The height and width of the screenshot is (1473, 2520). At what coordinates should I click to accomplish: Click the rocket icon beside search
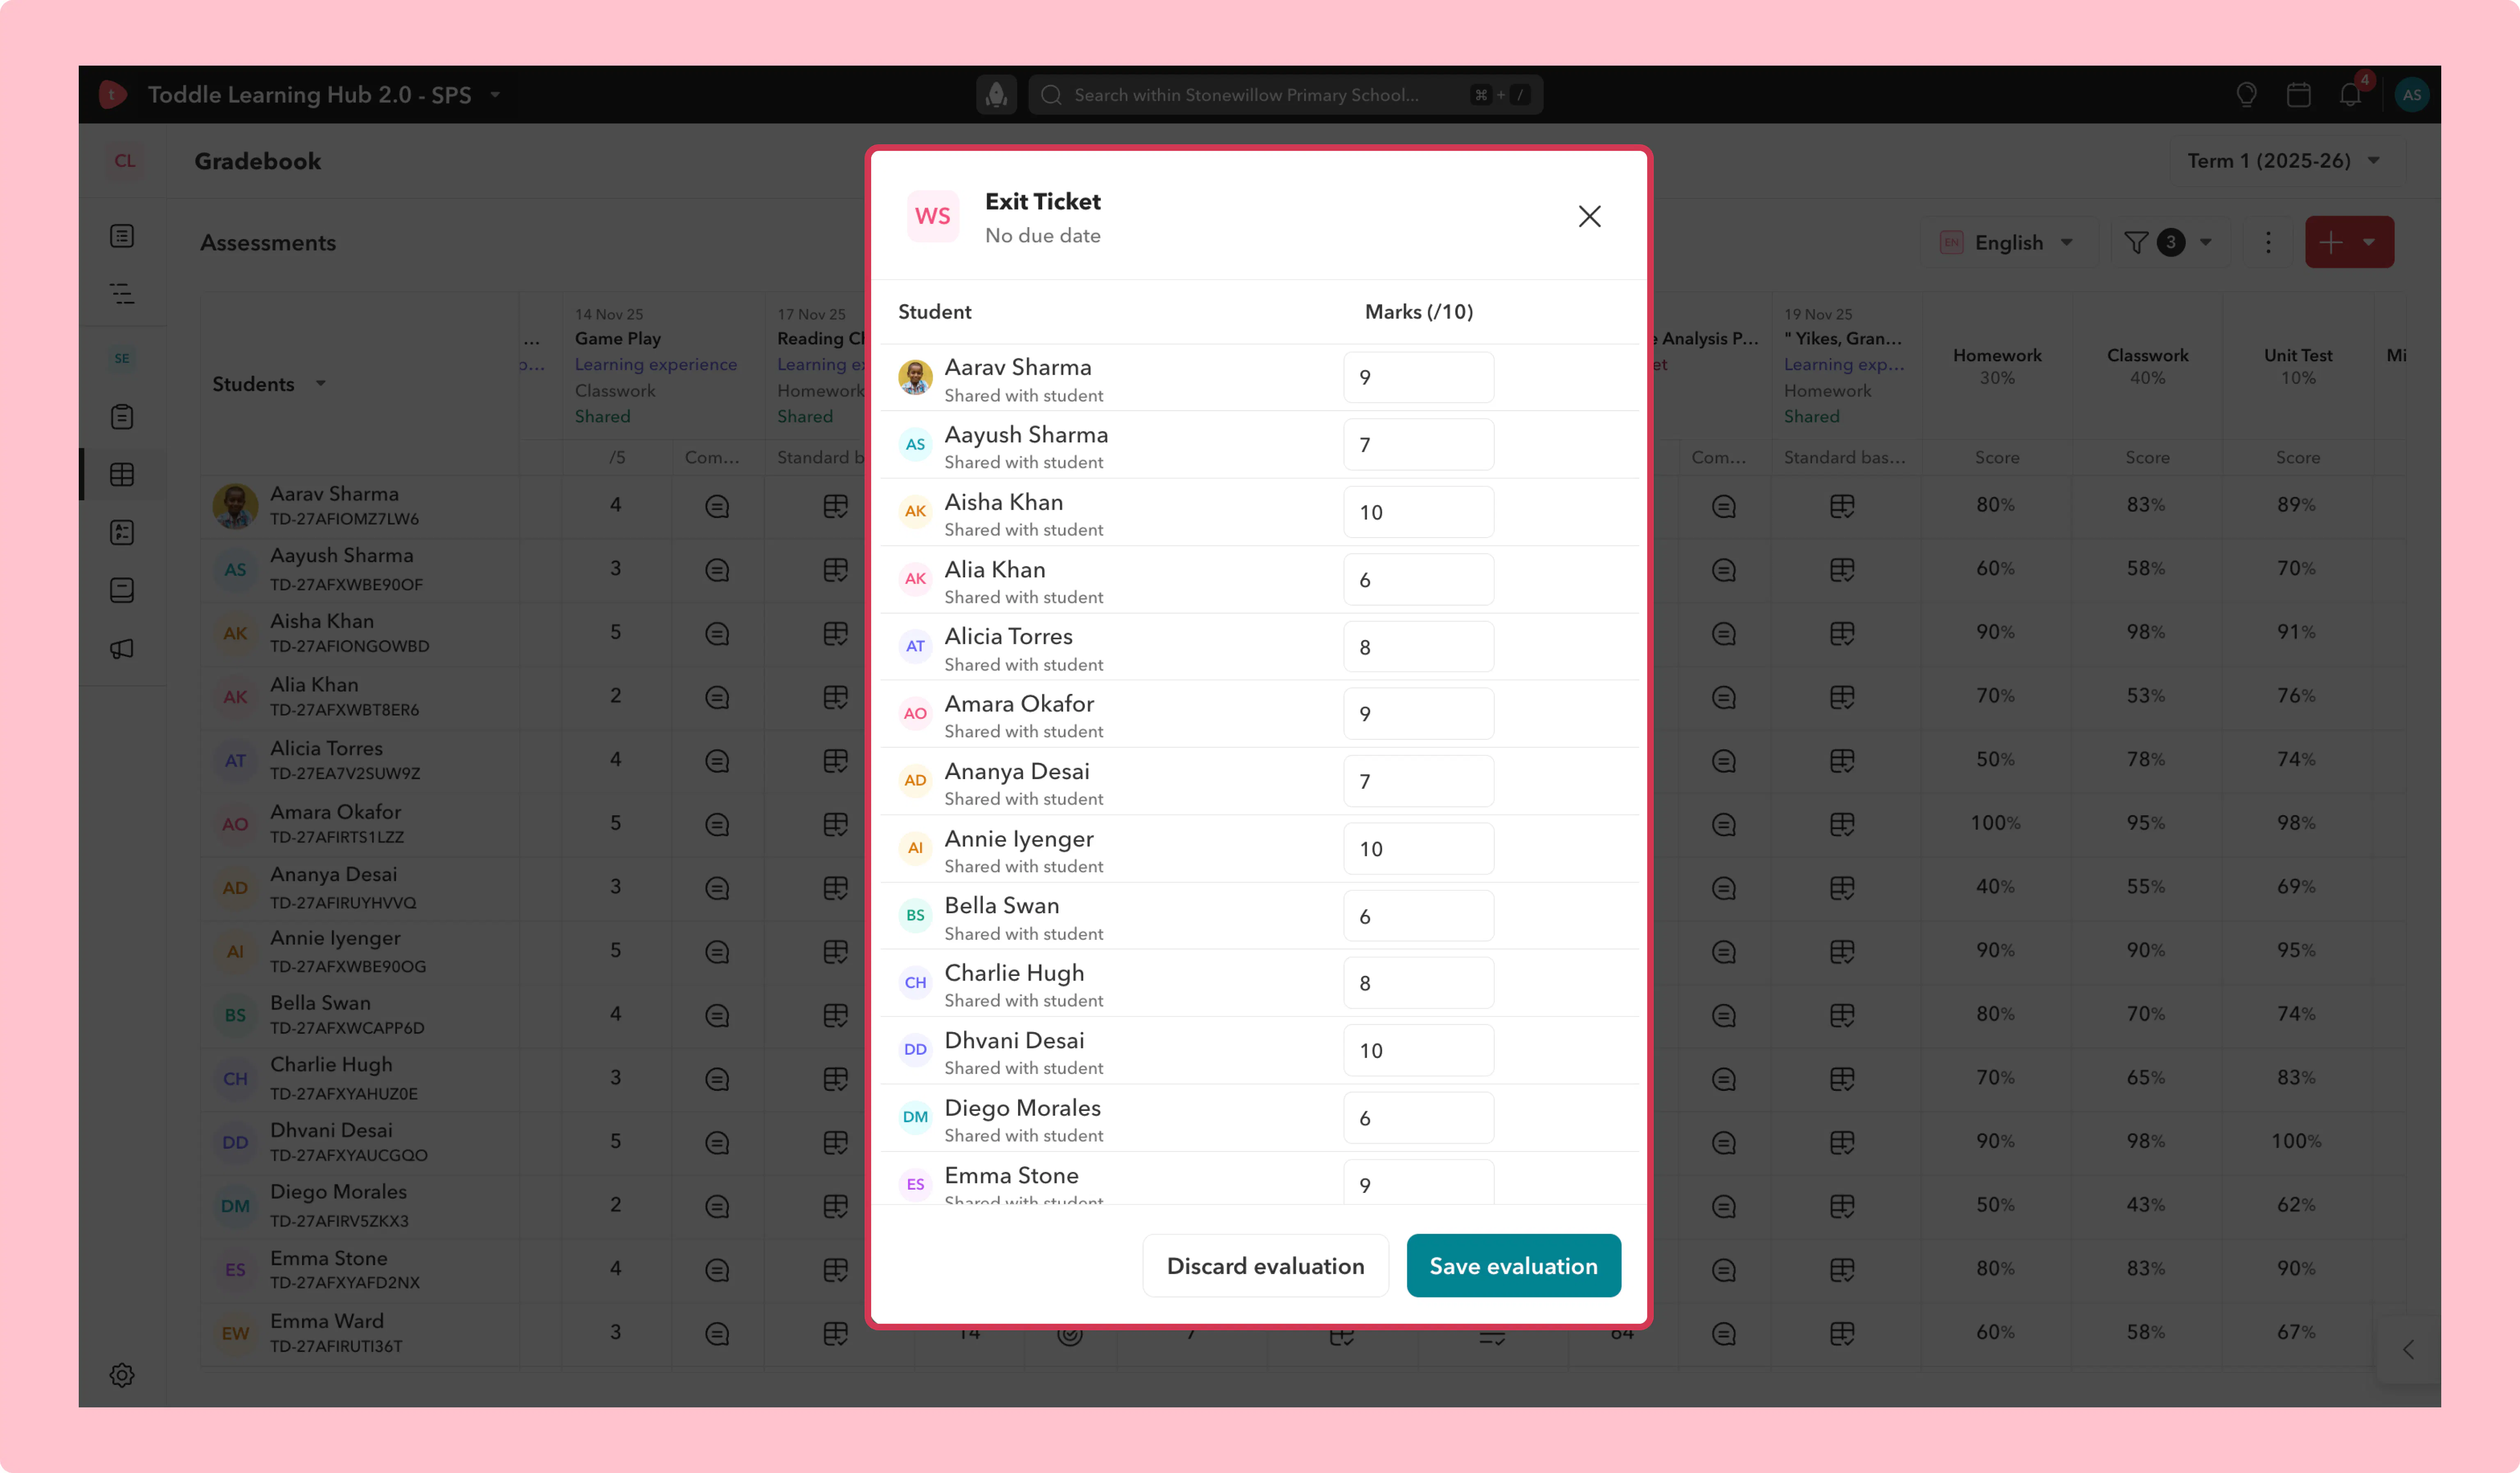996,95
